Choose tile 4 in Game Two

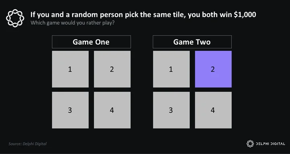(213, 110)
